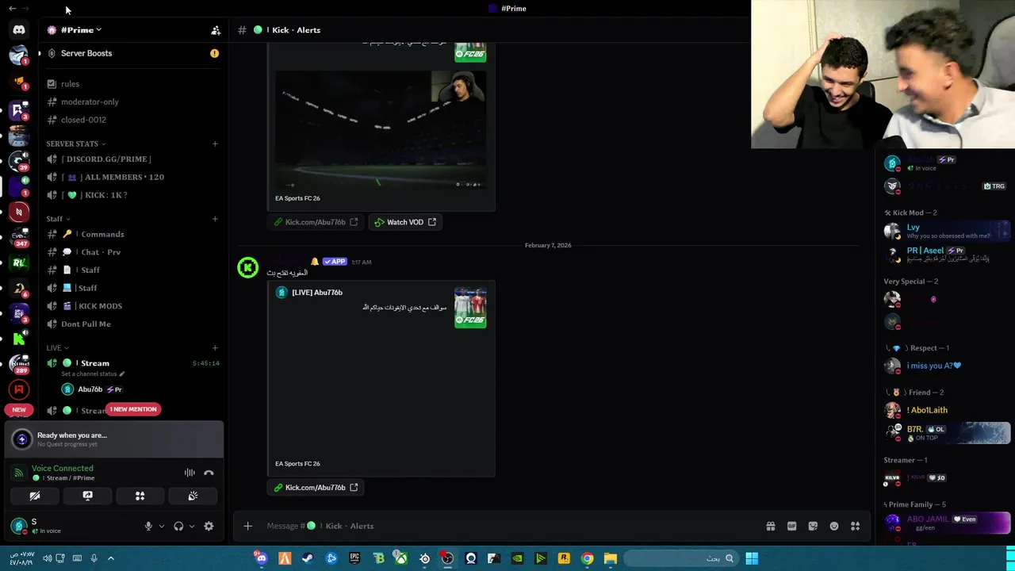
Task: Open Google Chrome from the taskbar
Action: pos(587,558)
